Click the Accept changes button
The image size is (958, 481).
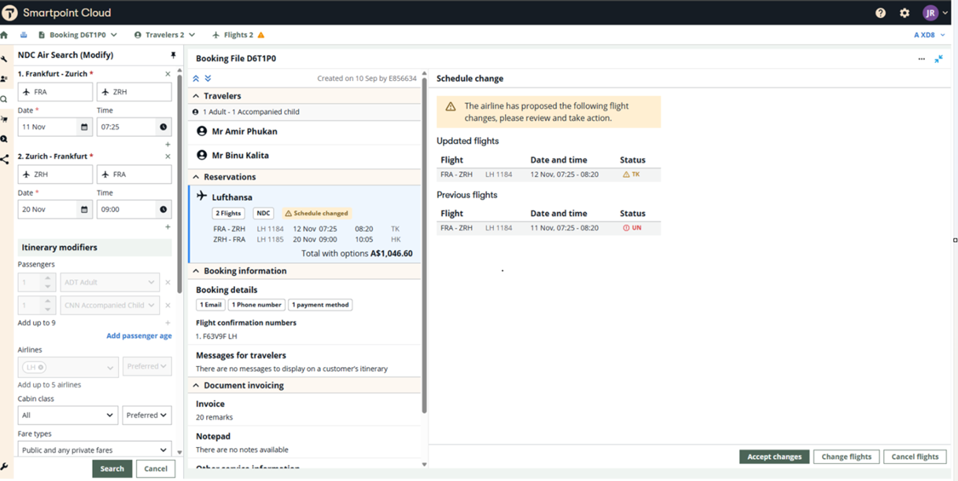pos(774,457)
